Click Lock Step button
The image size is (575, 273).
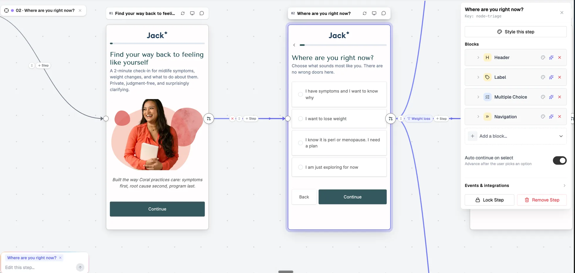[489, 200]
